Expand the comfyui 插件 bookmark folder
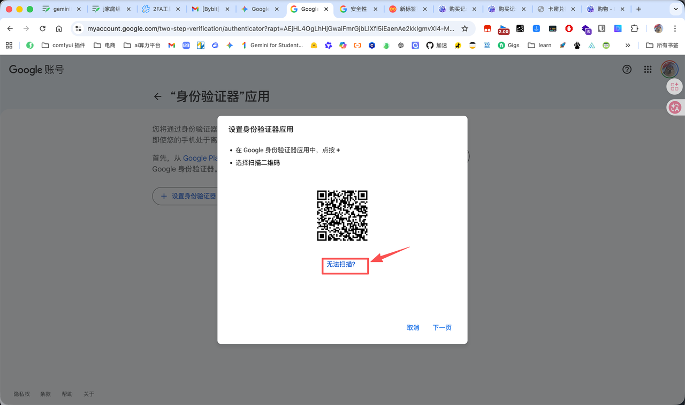Screen dimensions: 685x405 (x=63, y=46)
